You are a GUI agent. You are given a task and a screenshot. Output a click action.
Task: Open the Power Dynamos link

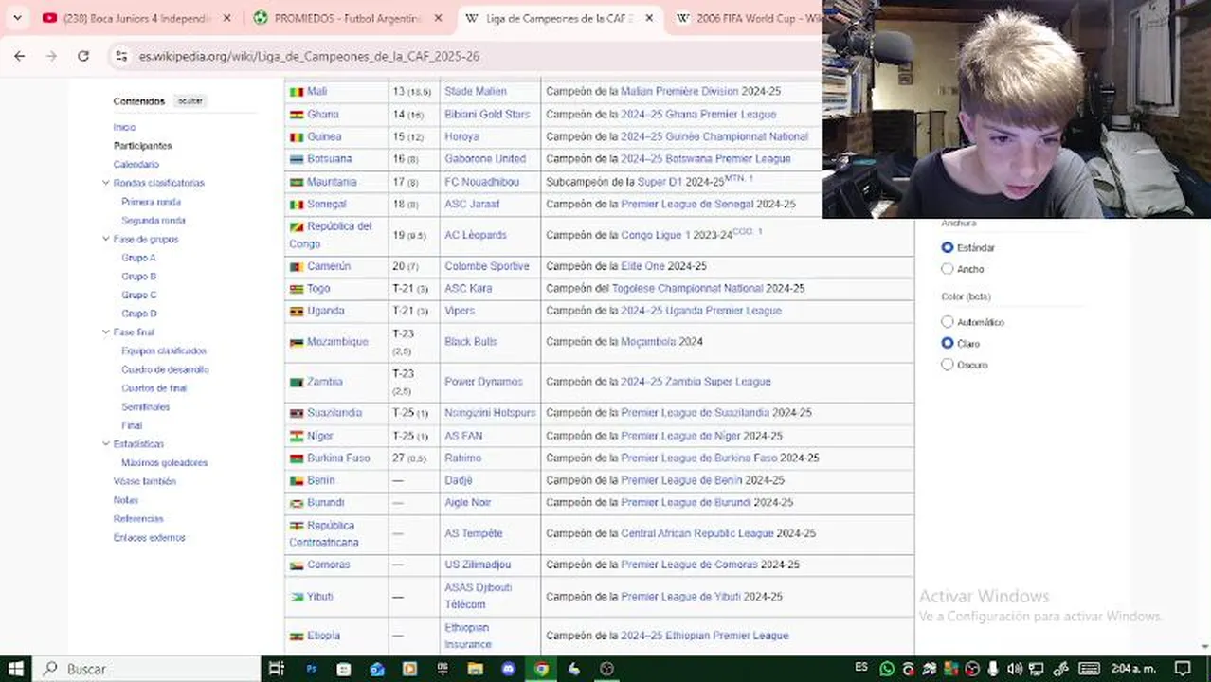483,382
